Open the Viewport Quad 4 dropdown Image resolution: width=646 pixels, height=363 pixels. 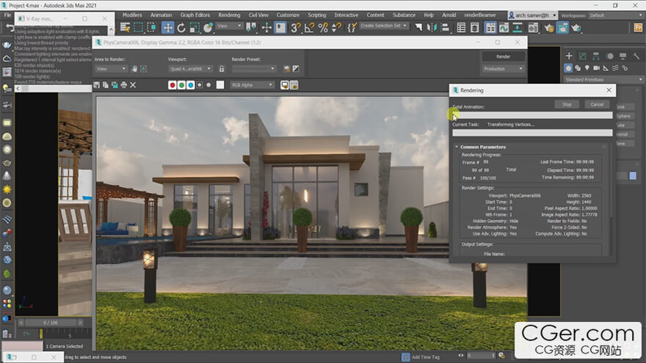pos(191,69)
